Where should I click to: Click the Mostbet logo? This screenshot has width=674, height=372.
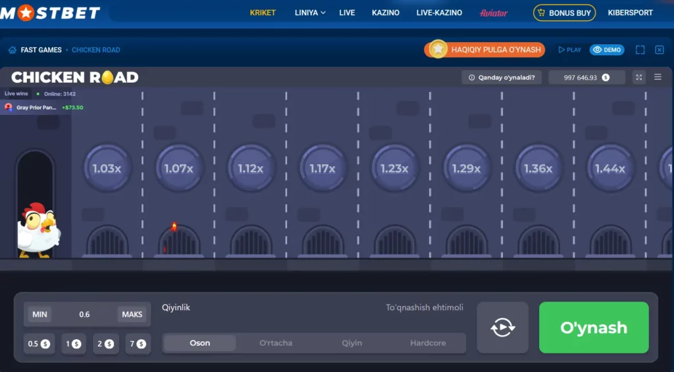50,12
